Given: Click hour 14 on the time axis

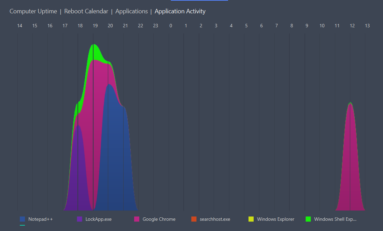Looking at the screenshot, I should click(20, 26).
